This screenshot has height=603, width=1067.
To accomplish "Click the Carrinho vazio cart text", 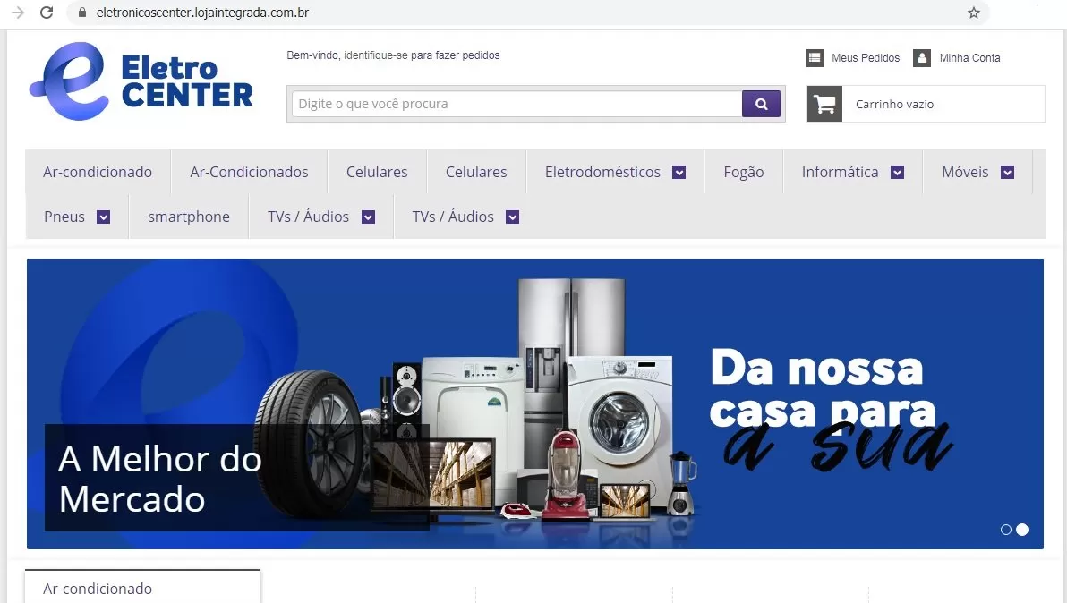I will [894, 104].
